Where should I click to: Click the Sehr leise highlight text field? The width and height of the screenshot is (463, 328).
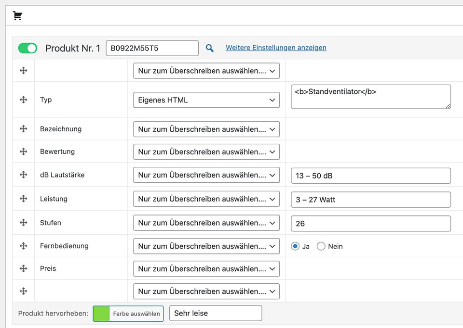215,313
